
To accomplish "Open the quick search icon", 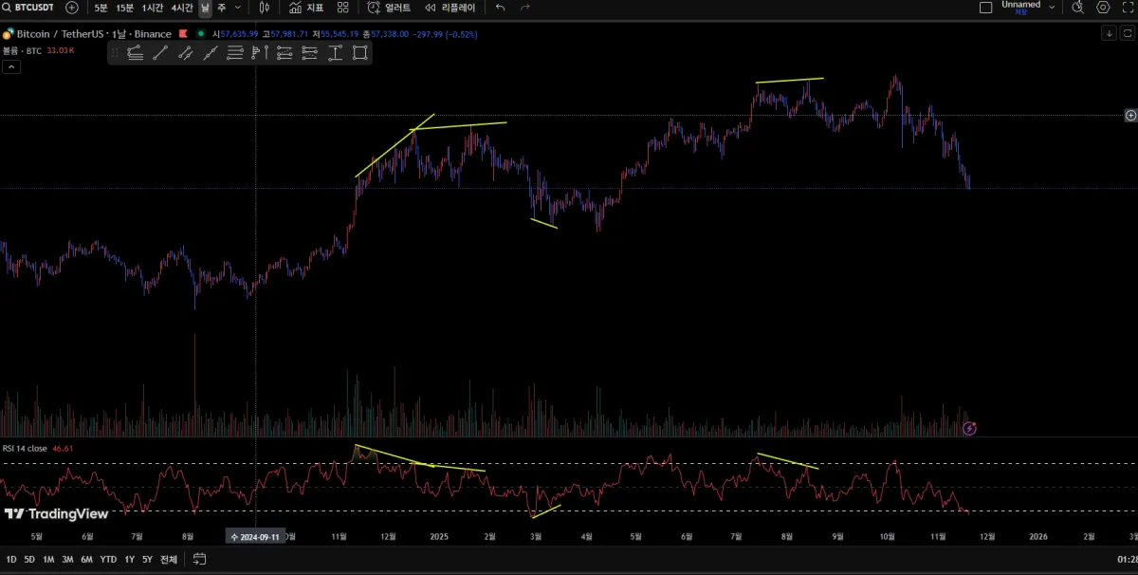I will (1077, 8).
